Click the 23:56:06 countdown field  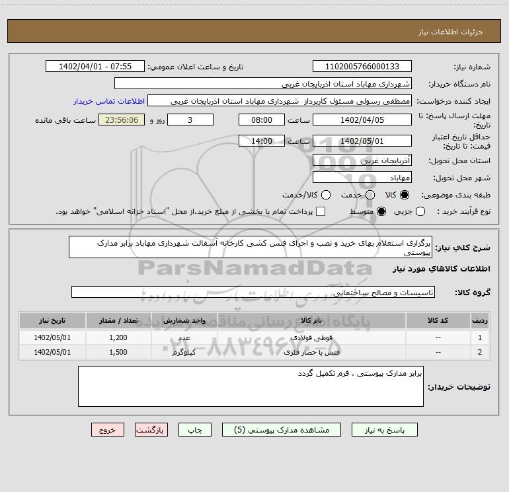click(122, 120)
